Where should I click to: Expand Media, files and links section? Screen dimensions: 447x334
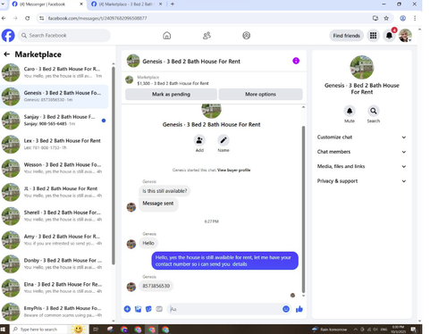[x=361, y=166]
